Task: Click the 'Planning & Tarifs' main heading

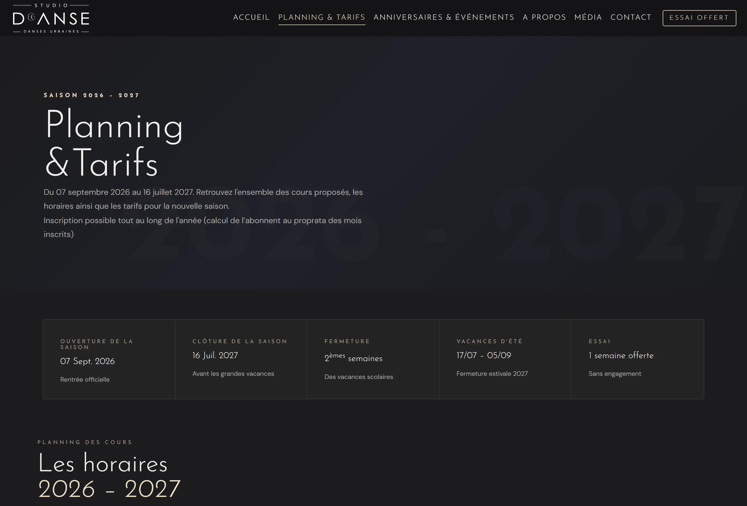Action: pyautogui.click(x=114, y=143)
